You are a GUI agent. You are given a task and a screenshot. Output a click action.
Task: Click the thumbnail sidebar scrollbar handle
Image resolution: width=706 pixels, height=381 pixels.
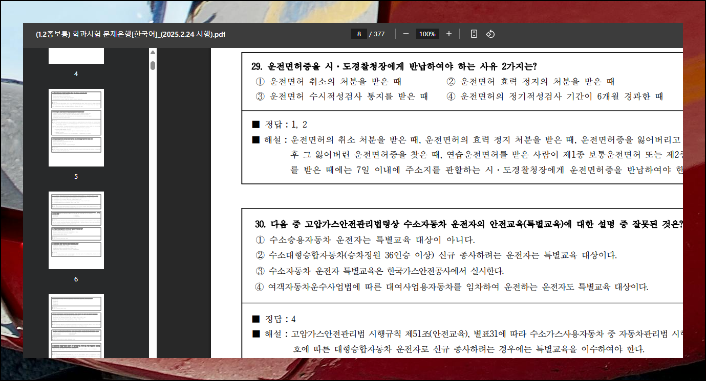tap(153, 65)
